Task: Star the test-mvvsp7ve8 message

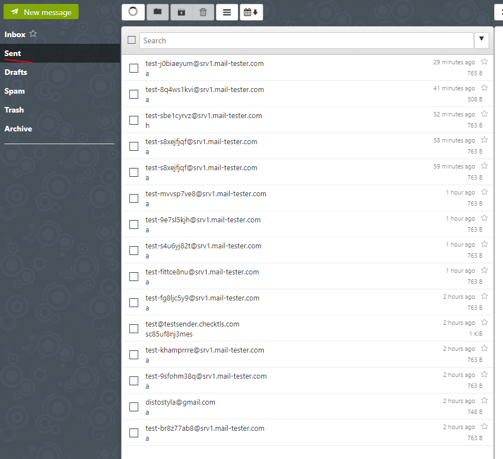Action: [x=484, y=192]
